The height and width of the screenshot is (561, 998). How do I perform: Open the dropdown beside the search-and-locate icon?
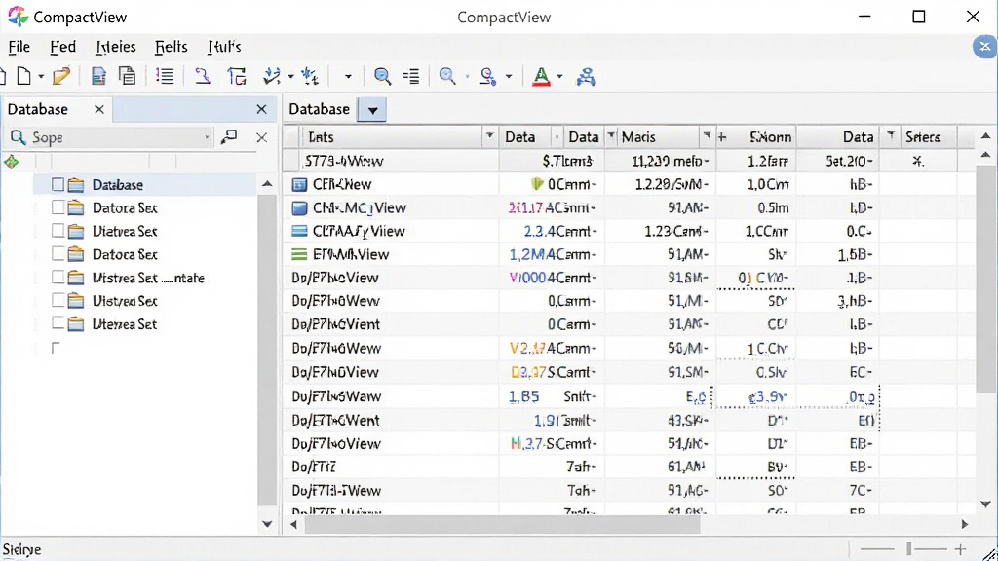[509, 77]
